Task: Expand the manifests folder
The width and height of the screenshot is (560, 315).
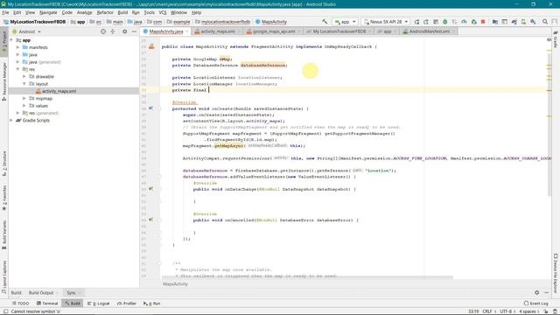Action: point(17,47)
